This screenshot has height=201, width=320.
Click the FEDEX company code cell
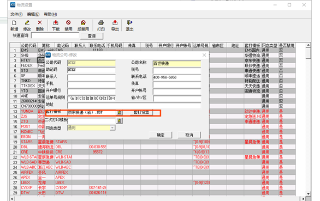tap(28, 65)
